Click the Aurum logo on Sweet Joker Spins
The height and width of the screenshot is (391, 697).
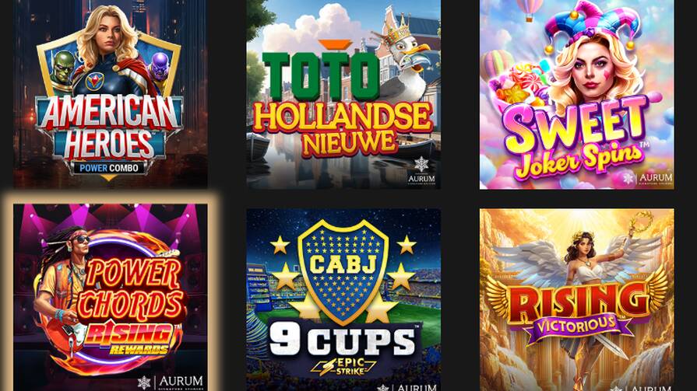(x=648, y=179)
